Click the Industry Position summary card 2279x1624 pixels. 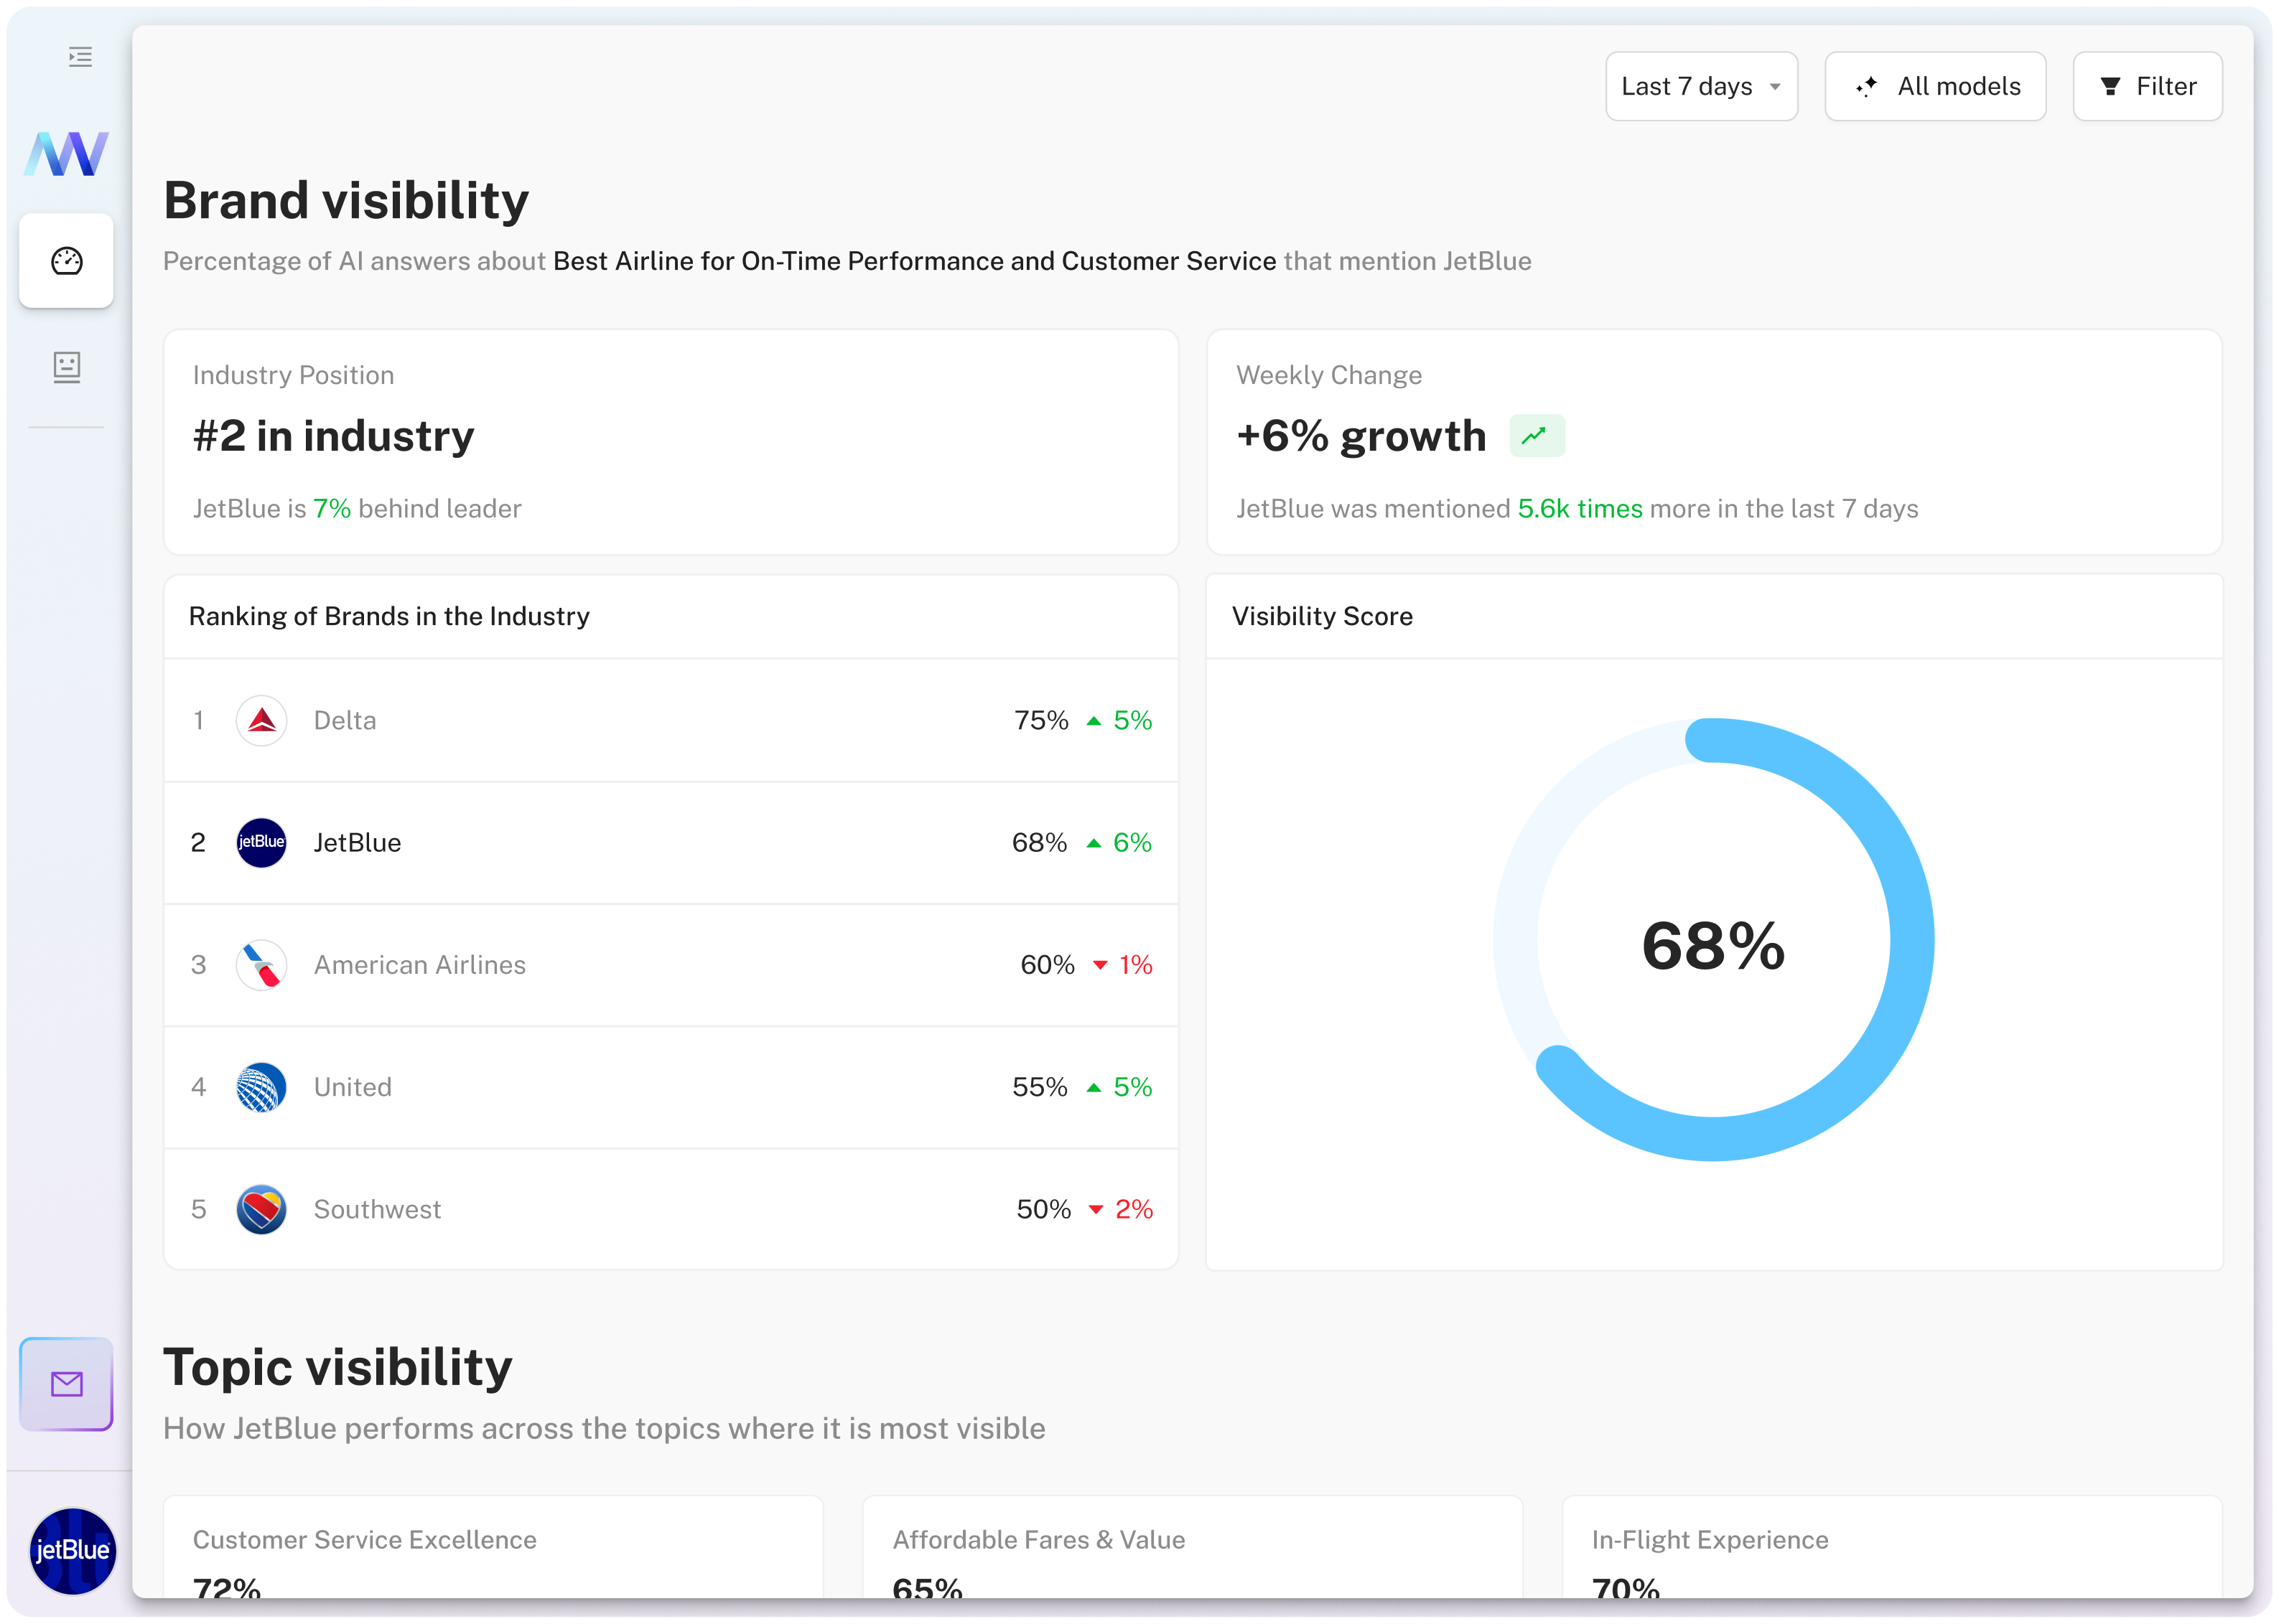coord(671,442)
